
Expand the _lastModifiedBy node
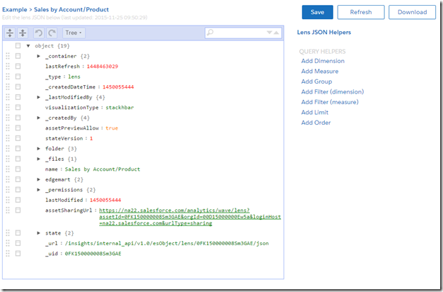38,97
